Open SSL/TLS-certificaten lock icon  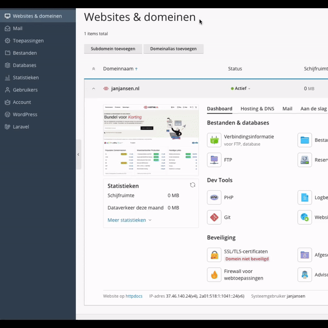[x=214, y=255]
